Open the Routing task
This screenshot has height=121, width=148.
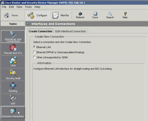(x=13, y=87)
